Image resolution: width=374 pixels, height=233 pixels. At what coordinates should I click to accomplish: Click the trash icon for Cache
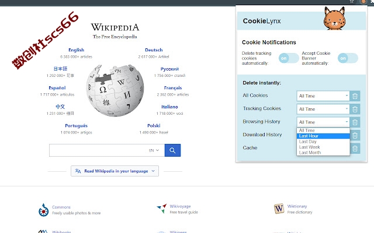pyautogui.click(x=355, y=149)
